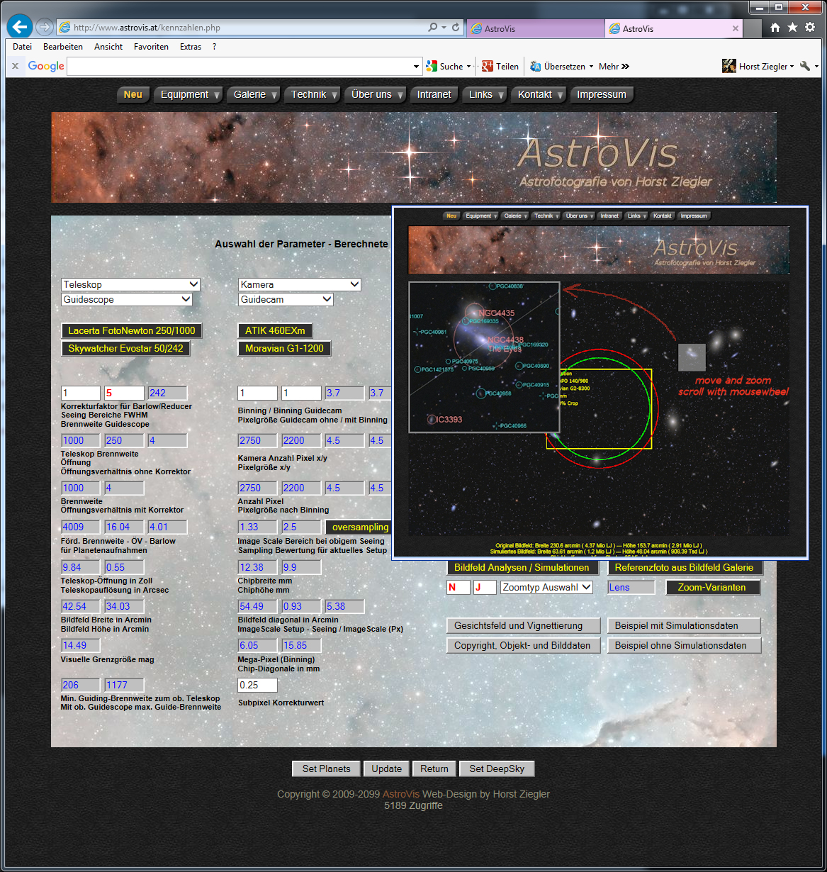Image resolution: width=827 pixels, height=872 pixels.
Task: Open the Datei menu
Action: [22, 47]
